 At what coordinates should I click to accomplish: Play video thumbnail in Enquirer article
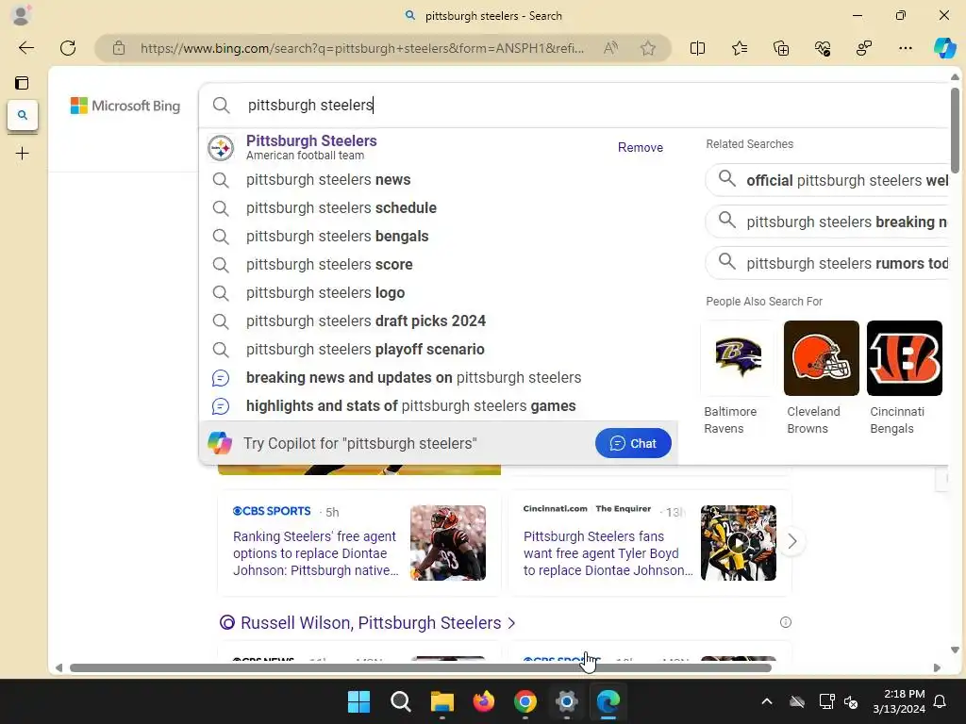pos(738,543)
